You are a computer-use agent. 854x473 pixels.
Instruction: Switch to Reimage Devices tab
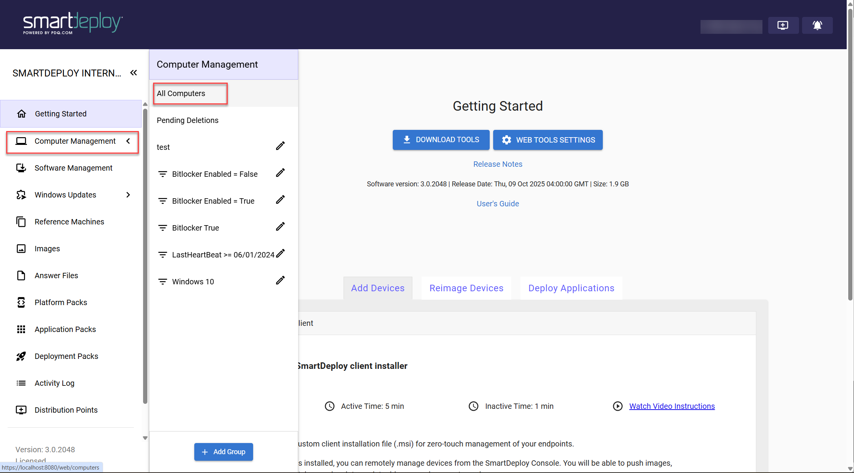(466, 288)
